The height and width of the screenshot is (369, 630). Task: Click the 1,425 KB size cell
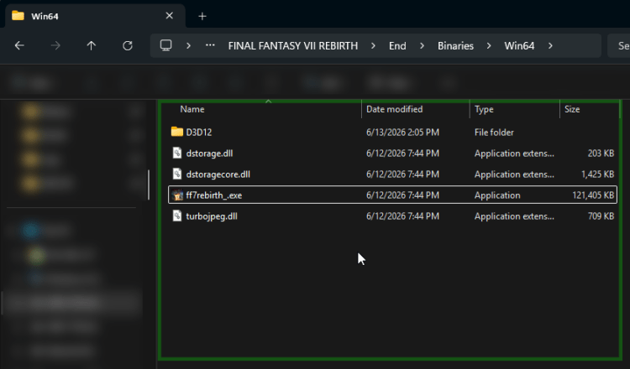(597, 174)
